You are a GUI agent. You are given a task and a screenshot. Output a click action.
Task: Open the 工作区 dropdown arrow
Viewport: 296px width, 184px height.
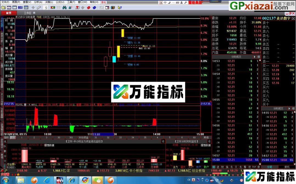pos(34,13)
